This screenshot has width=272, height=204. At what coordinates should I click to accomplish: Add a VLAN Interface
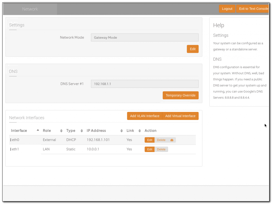(144, 116)
